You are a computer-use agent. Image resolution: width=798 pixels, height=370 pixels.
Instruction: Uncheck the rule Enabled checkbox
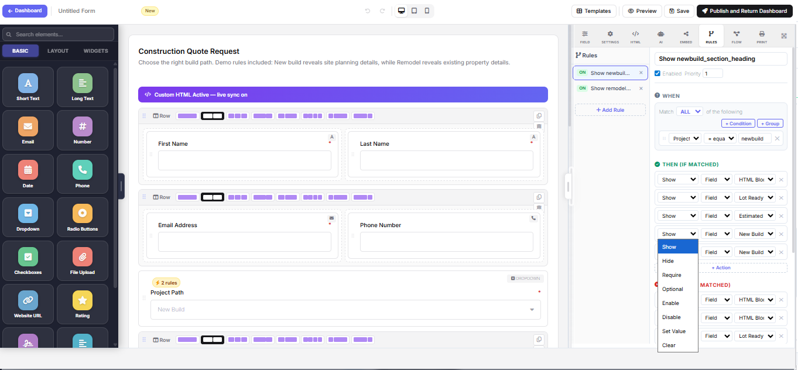pyautogui.click(x=657, y=74)
